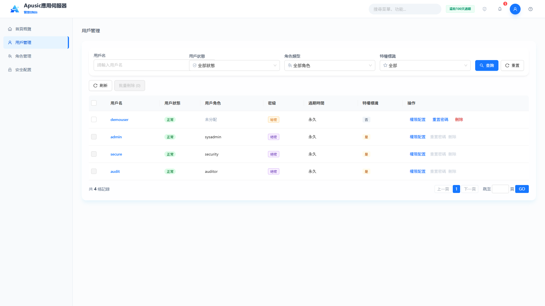Focus the 用戶名 input field
This screenshot has width=545, height=306.
coord(141,65)
